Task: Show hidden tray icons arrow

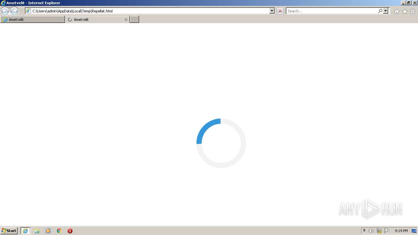Action: tap(364, 231)
